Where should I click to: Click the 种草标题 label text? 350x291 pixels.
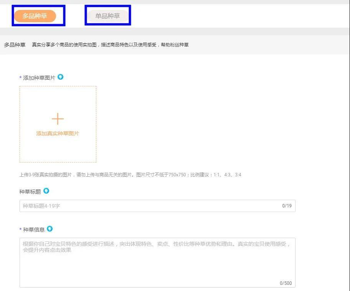pyautogui.click(x=30, y=192)
